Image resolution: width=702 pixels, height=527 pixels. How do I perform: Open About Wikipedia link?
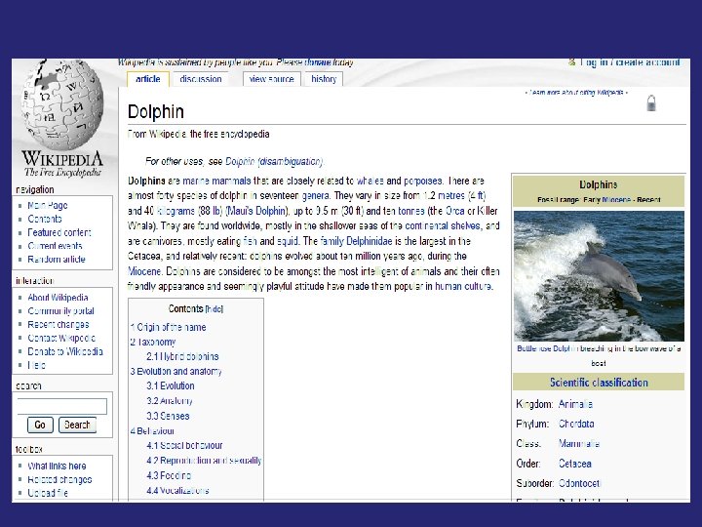tap(58, 297)
